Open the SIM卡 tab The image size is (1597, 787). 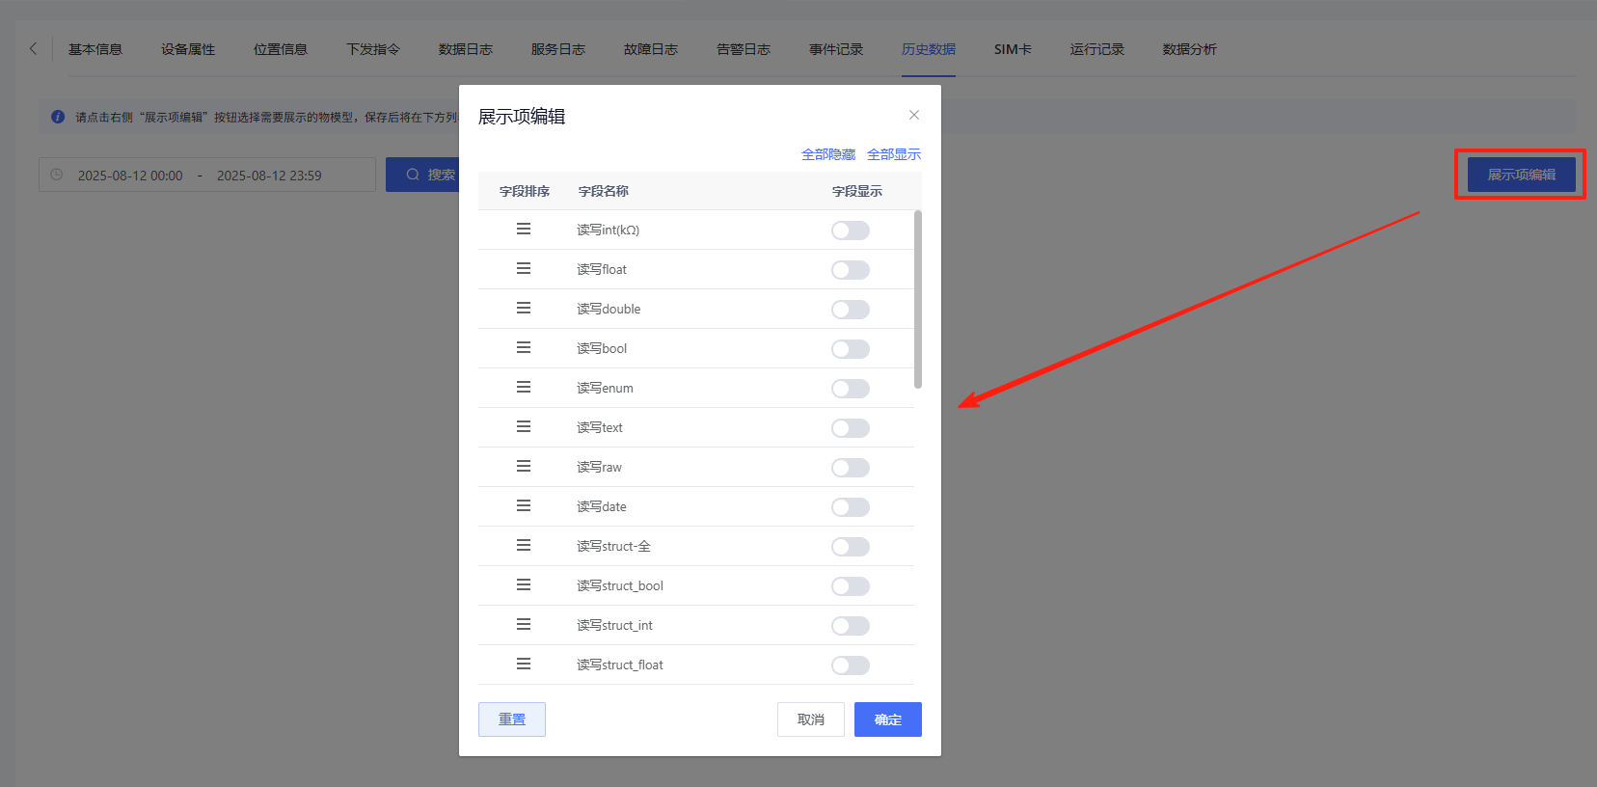click(x=1013, y=49)
